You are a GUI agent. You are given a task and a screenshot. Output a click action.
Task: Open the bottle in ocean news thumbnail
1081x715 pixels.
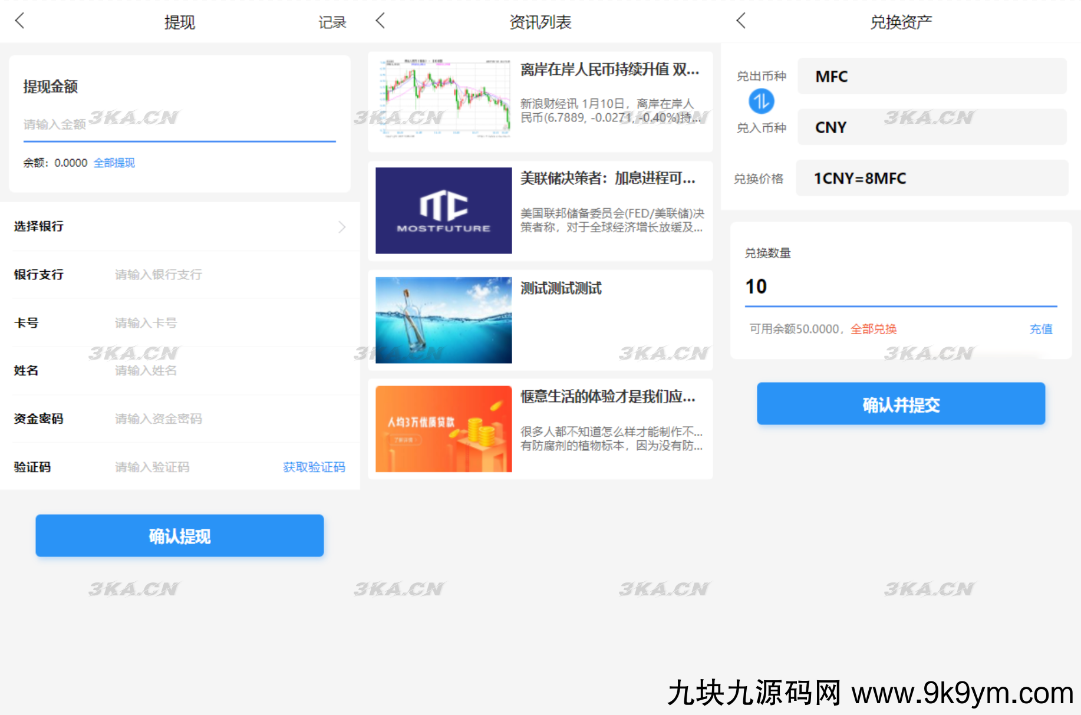[x=444, y=320]
